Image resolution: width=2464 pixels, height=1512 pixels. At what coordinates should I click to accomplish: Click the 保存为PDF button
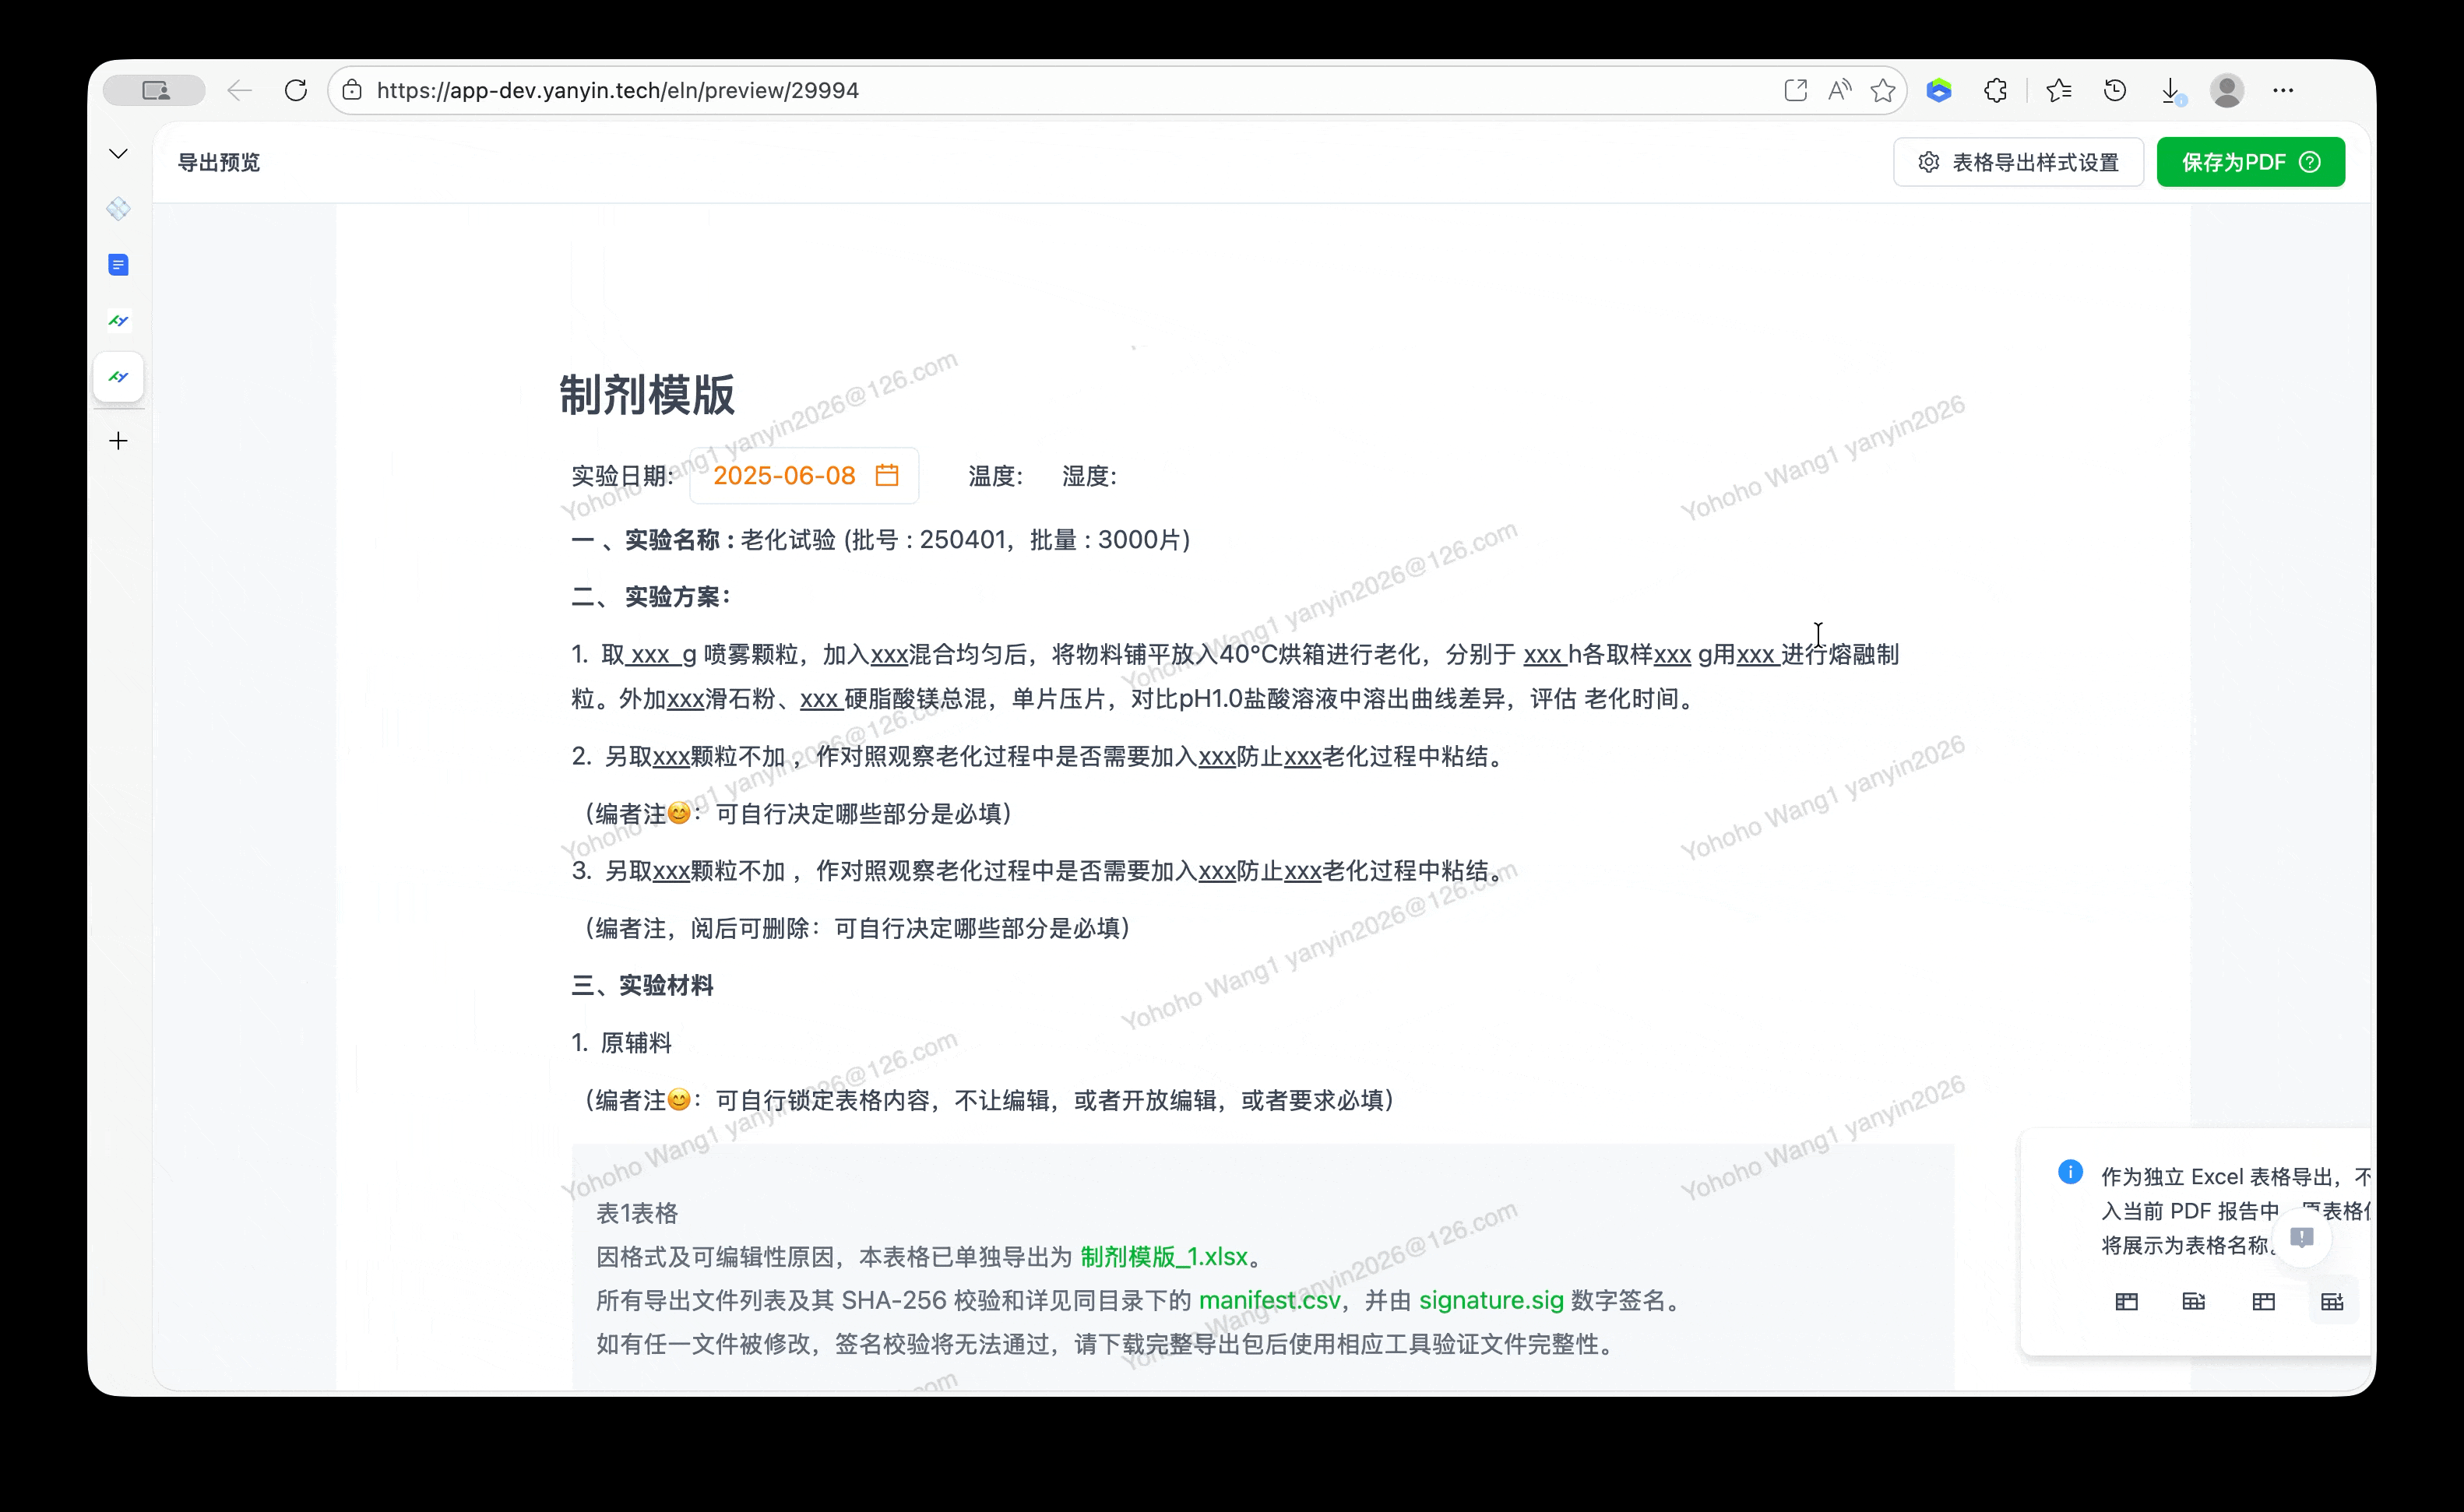[x=2236, y=161]
